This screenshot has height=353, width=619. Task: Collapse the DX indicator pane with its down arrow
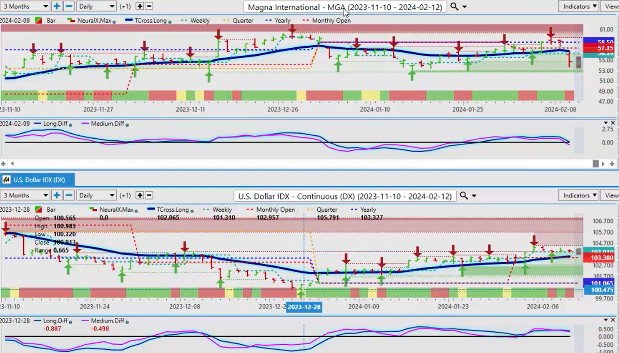(606, 320)
